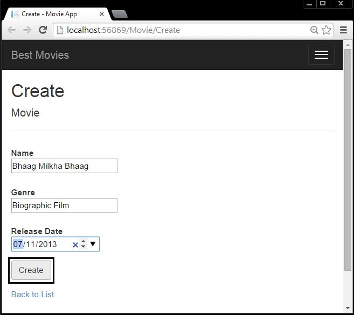Click the page icon left of the URL
354x315 pixels.
click(x=60, y=30)
